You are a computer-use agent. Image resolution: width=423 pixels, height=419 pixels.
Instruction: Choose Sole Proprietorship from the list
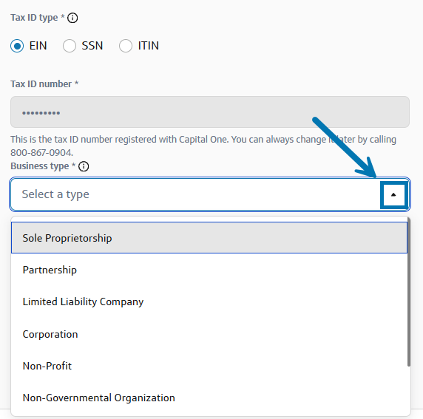point(209,238)
